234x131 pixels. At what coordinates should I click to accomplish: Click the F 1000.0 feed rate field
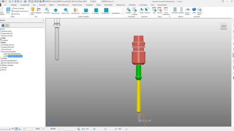coord(96,1)
